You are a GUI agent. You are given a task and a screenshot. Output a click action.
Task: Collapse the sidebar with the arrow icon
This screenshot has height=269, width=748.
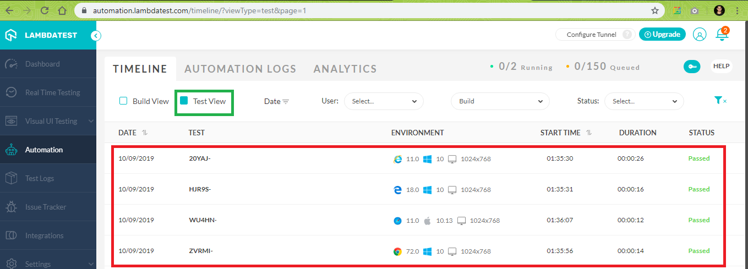click(96, 36)
